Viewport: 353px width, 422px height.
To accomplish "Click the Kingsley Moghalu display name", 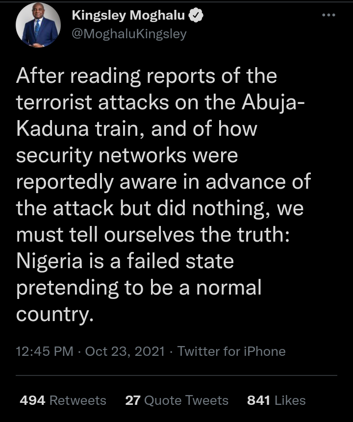I will click(x=128, y=15).
